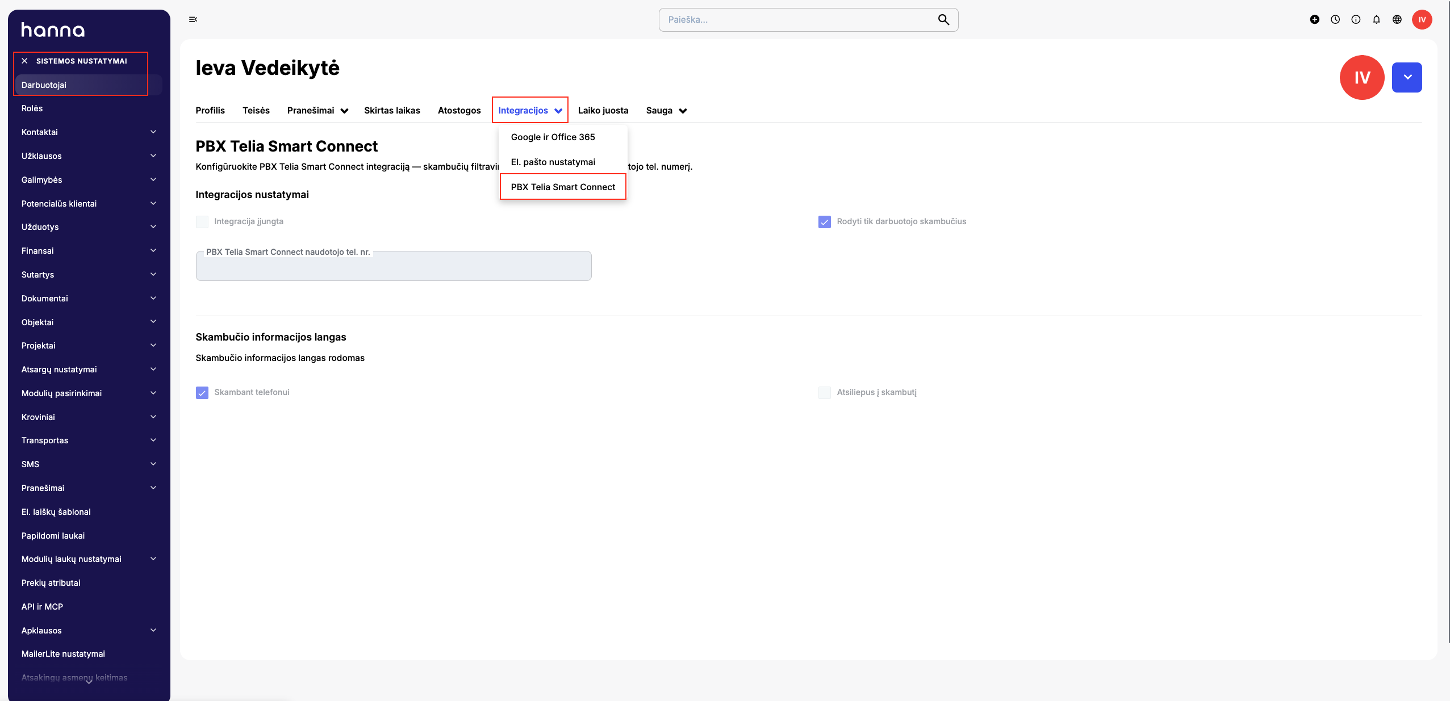Click the PBX Telia naudotojo tel. nr. field

(x=394, y=266)
